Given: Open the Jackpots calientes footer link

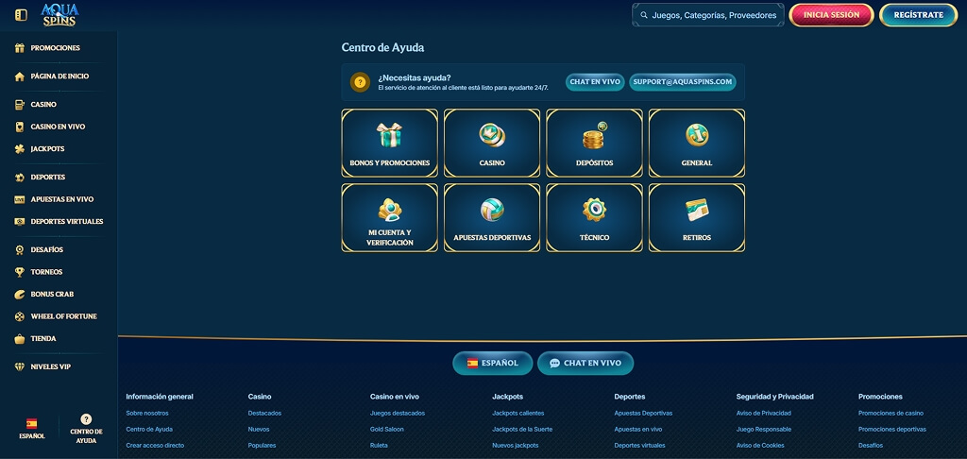Looking at the screenshot, I should pyautogui.click(x=518, y=414).
